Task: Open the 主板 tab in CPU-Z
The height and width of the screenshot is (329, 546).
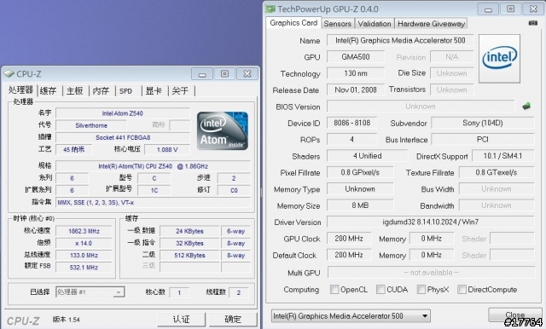Action: click(75, 90)
